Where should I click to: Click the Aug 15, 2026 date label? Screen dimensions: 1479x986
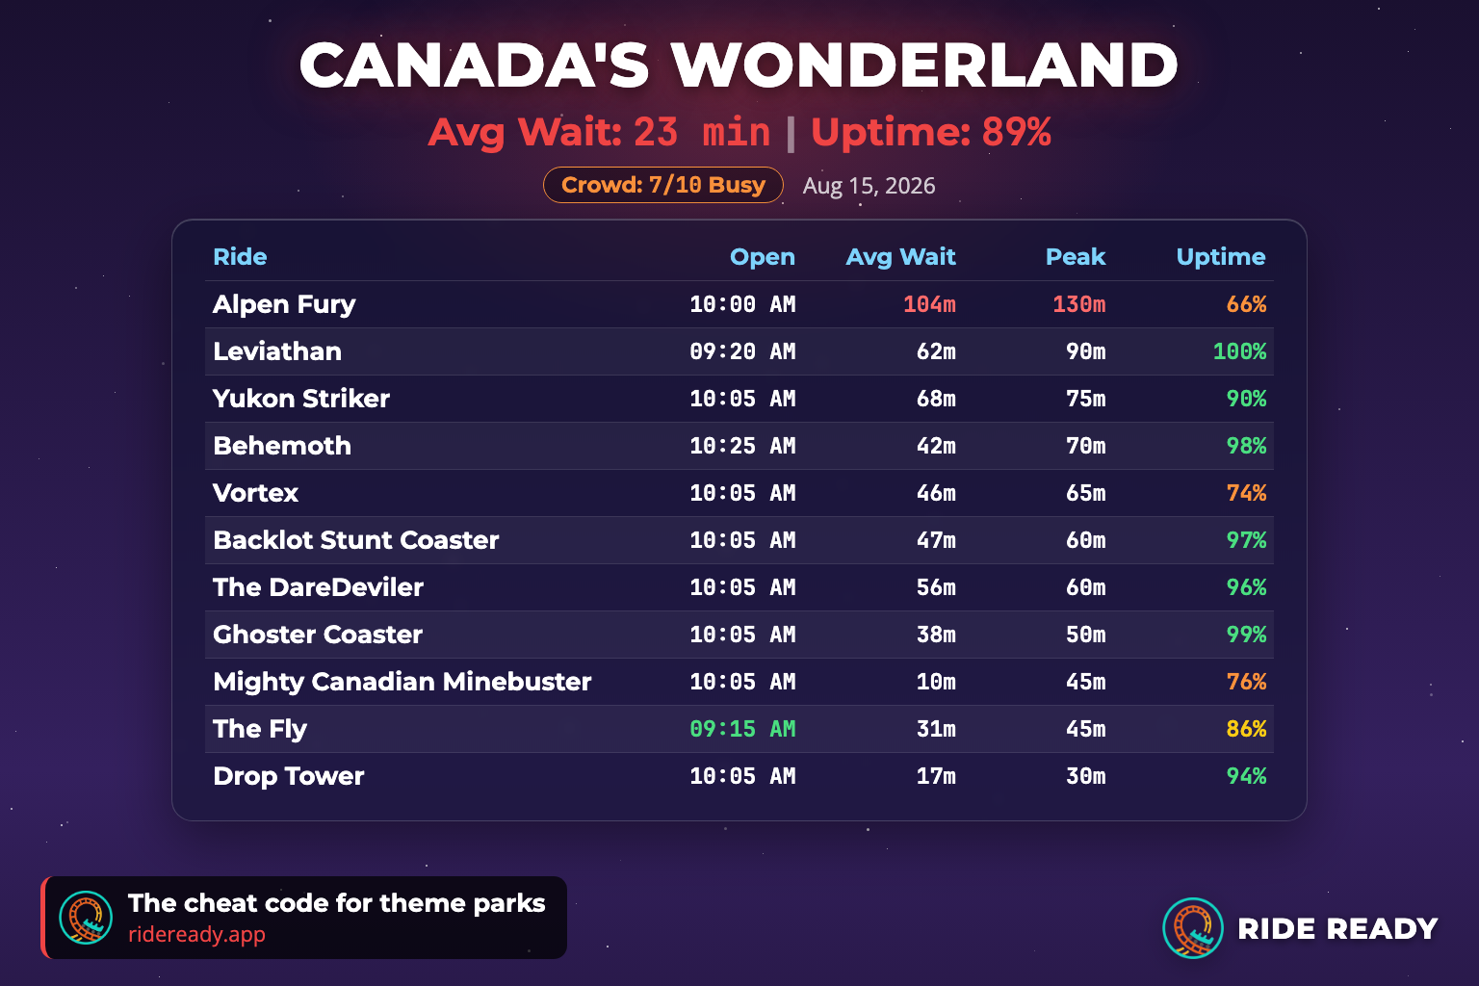(x=869, y=186)
